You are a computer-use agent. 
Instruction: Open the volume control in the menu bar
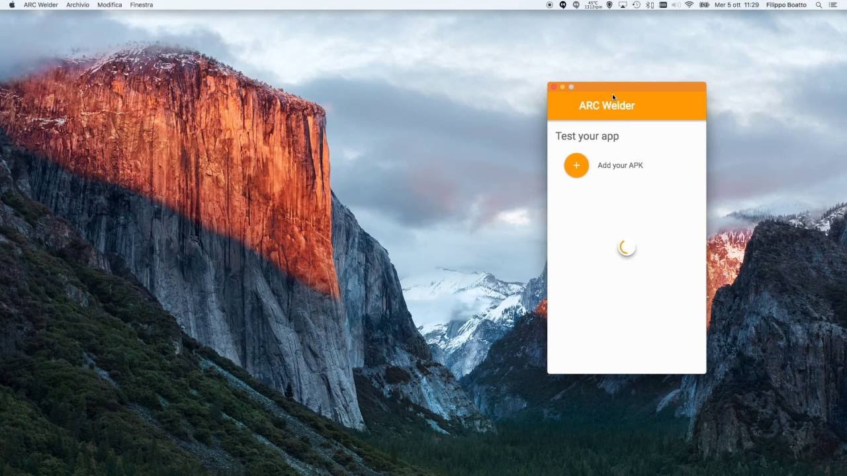point(676,5)
